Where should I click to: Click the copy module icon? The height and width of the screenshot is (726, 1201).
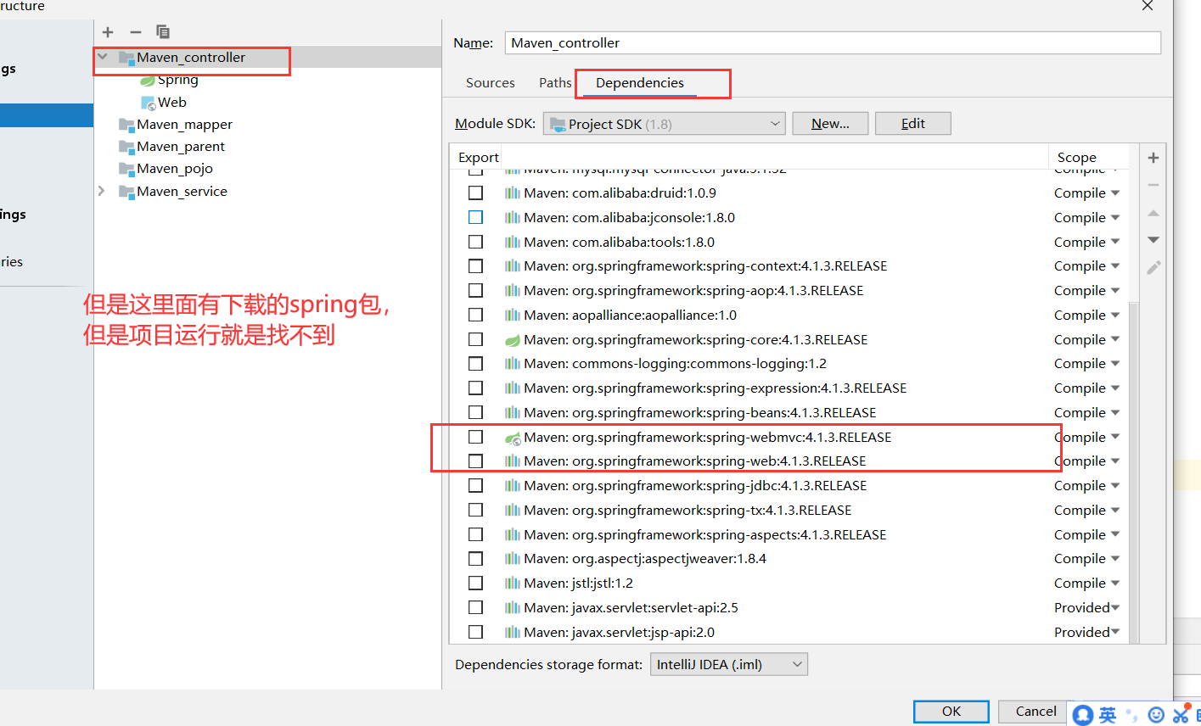[163, 32]
